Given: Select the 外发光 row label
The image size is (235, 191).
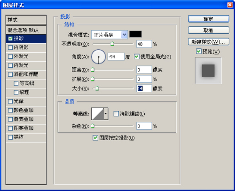Looking at the screenshot, I should [21, 56].
